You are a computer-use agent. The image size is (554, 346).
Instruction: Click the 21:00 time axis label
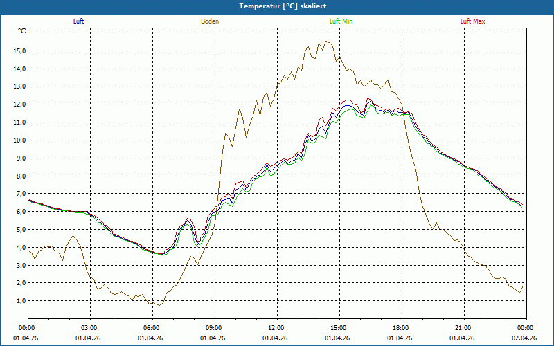click(x=463, y=328)
